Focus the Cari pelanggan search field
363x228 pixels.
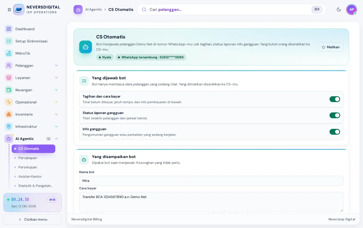pyautogui.click(x=231, y=10)
